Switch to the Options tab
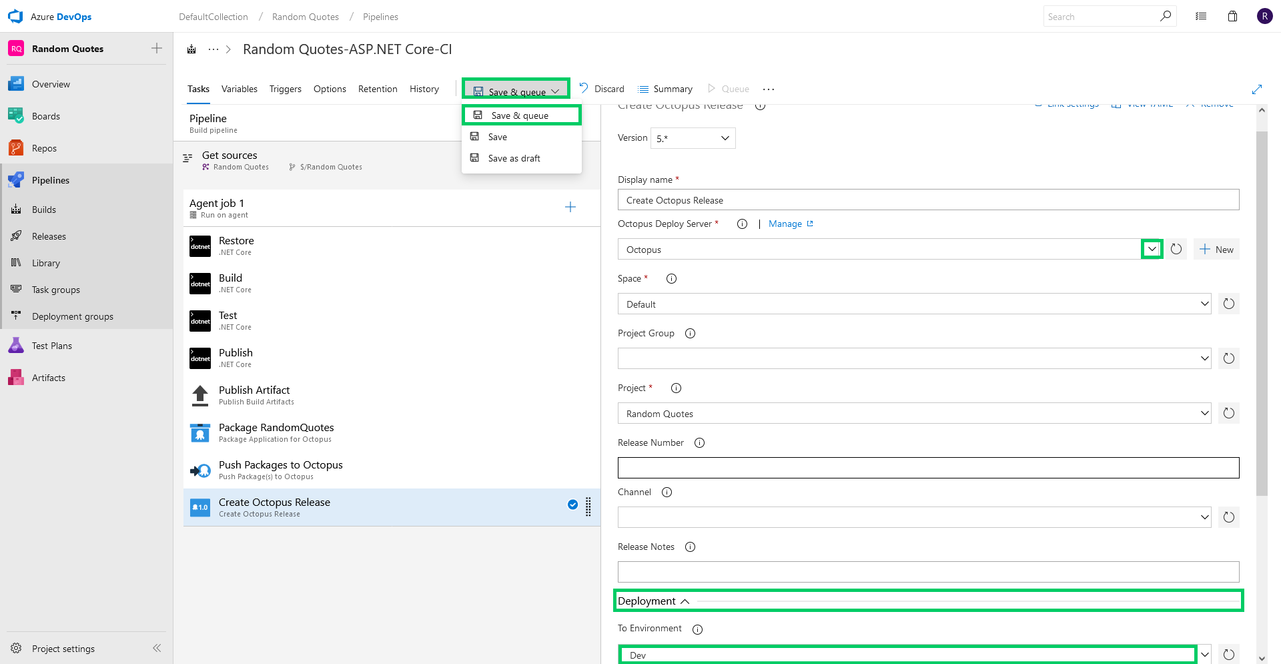This screenshot has height=664, width=1281. 330,89
